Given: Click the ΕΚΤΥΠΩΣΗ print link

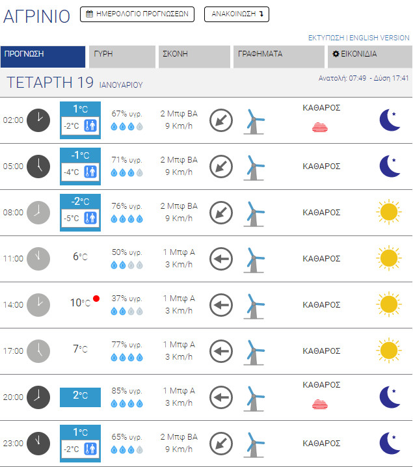Looking at the screenshot, I should click(x=326, y=38).
